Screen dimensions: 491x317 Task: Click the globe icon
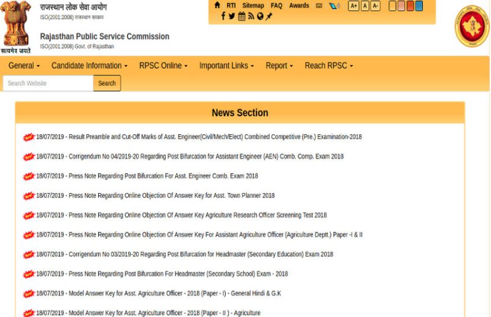click(x=260, y=16)
